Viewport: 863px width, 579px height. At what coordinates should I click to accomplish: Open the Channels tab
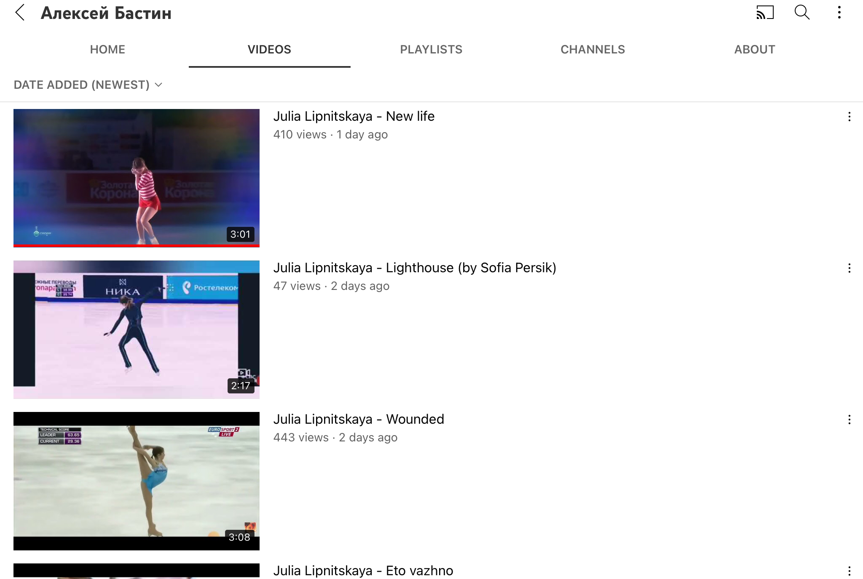pos(592,50)
